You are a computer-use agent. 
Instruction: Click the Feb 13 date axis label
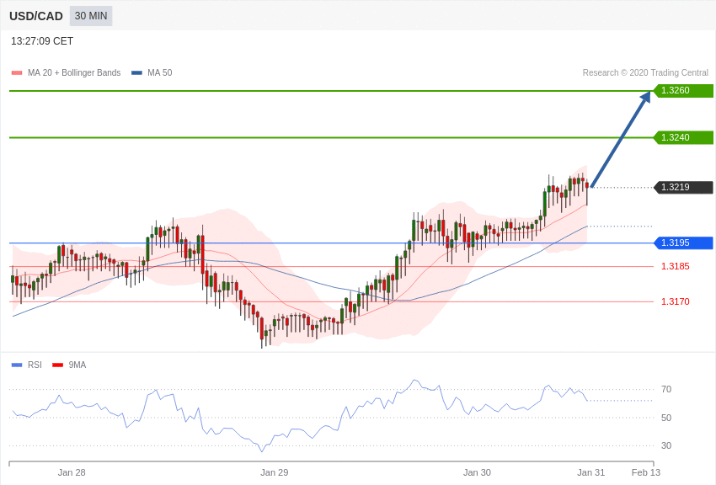point(646,472)
